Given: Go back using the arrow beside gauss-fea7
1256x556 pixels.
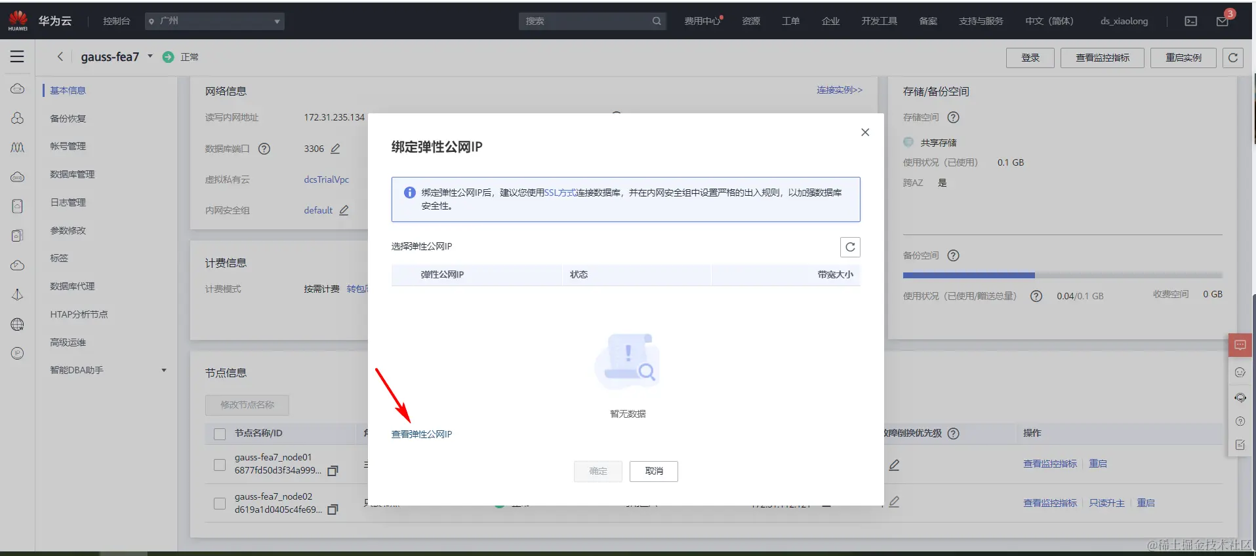Looking at the screenshot, I should [x=60, y=57].
